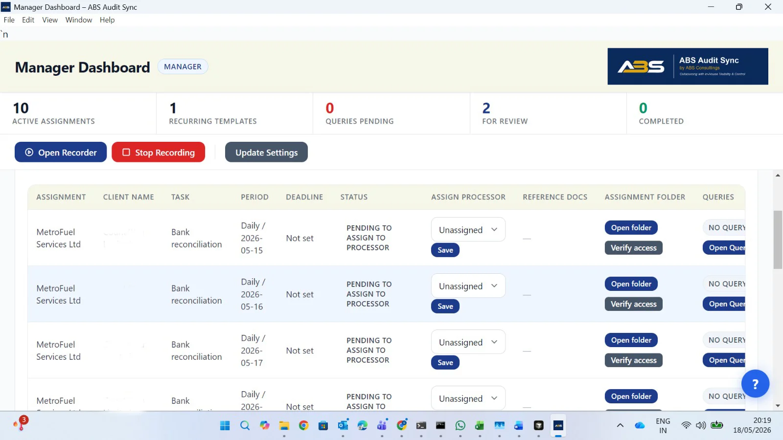This screenshot has height=440, width=783.
Task: Open Query for the 05-15 assignment
Action: (724, 248)
